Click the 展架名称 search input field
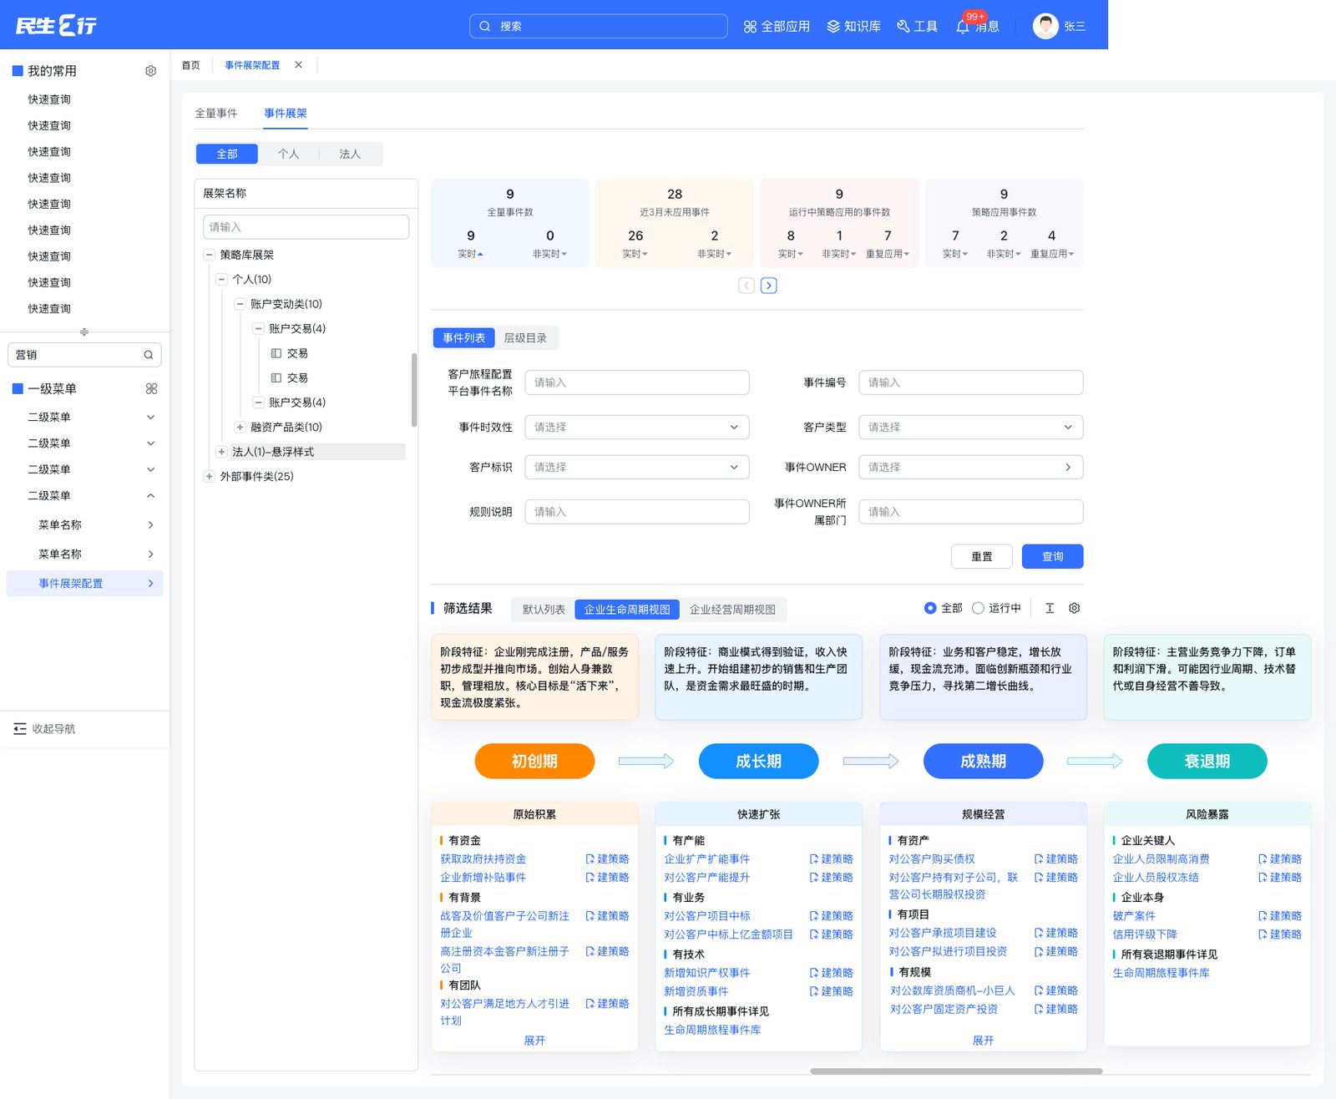 click(306, 227)
